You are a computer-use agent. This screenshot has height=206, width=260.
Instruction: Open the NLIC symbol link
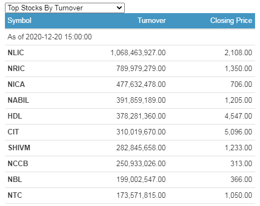16,52
